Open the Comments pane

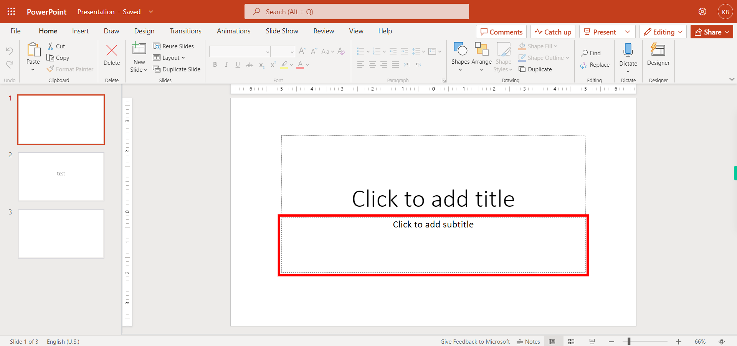tap(501, 32)
